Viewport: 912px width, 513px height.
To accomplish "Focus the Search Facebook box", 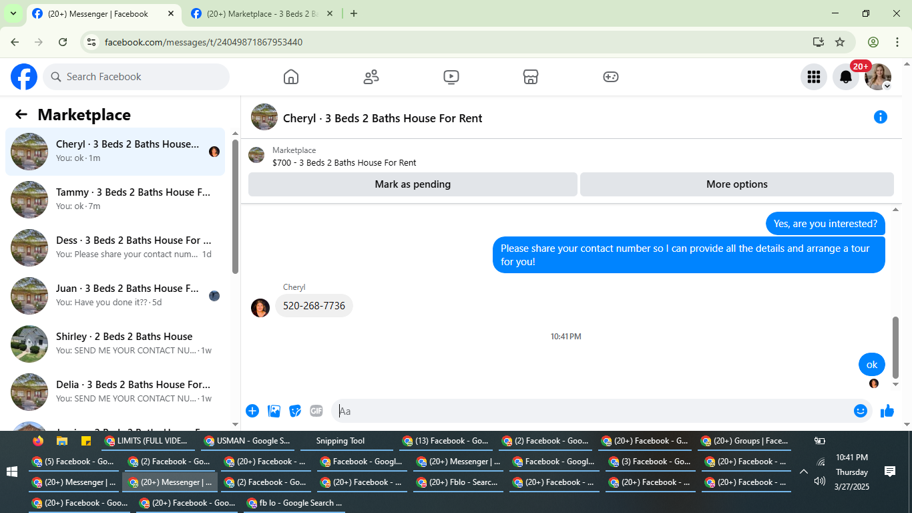I will coord(136,77).
